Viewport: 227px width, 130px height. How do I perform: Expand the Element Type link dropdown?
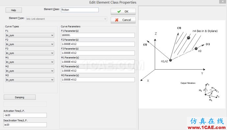pos(66,19)
